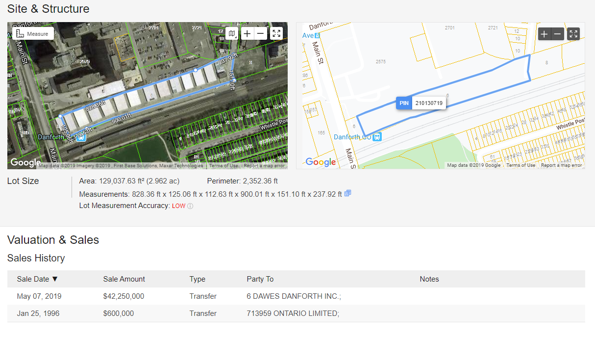The height and width of the screenshot is (338, 595).
Task: Expand satellite map to fullscreen
Action: coord(276,33)
